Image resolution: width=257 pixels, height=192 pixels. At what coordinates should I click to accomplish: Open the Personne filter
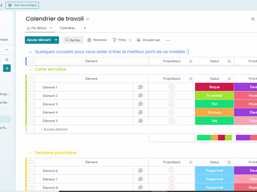(97, 40)
